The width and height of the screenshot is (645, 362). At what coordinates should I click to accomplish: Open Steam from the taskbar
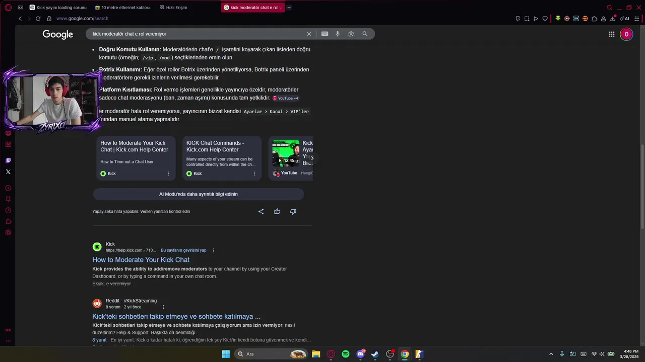point(375,354)
